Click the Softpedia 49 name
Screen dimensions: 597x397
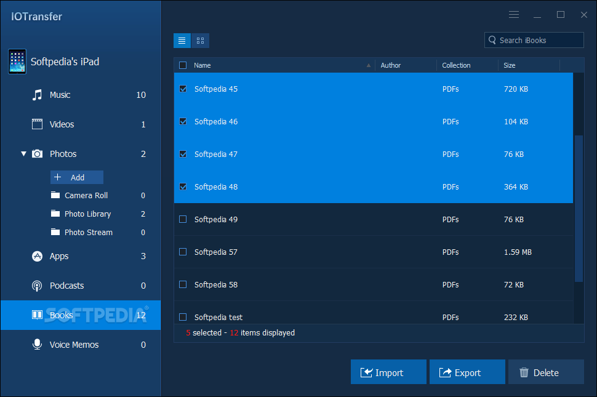tap(216, 220)
